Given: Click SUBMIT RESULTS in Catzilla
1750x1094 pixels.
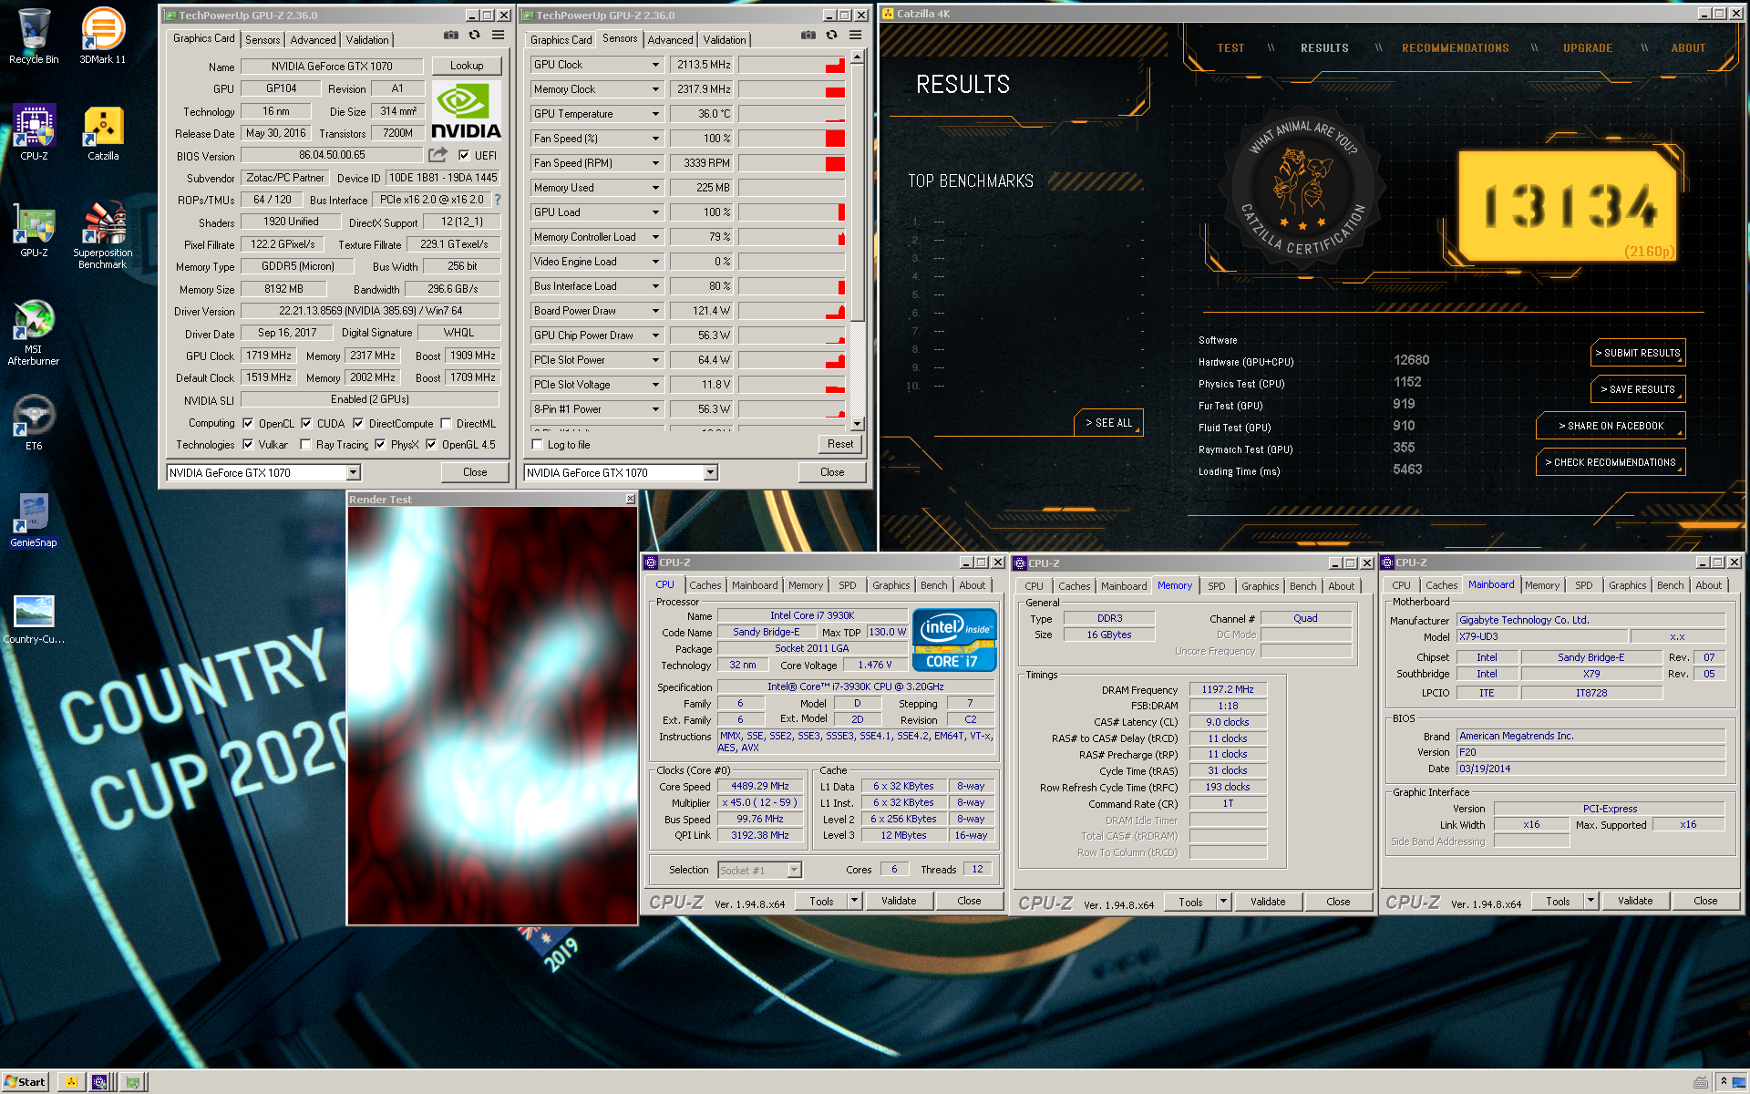Looking at the screenshot, I should 1638,353.
